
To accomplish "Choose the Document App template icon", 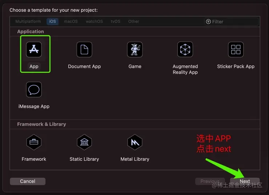I will pos(84,49).
